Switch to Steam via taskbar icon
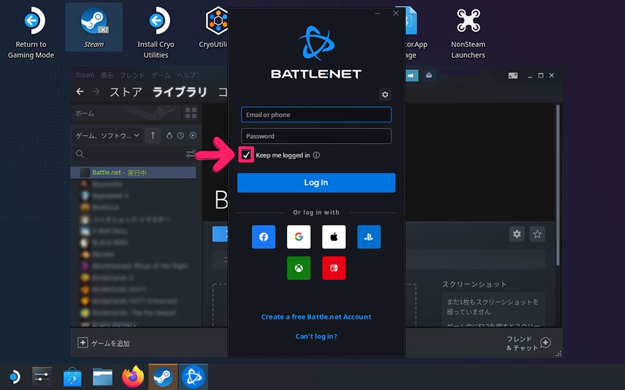Screen dimensions: 625x390 coord(163,376)
